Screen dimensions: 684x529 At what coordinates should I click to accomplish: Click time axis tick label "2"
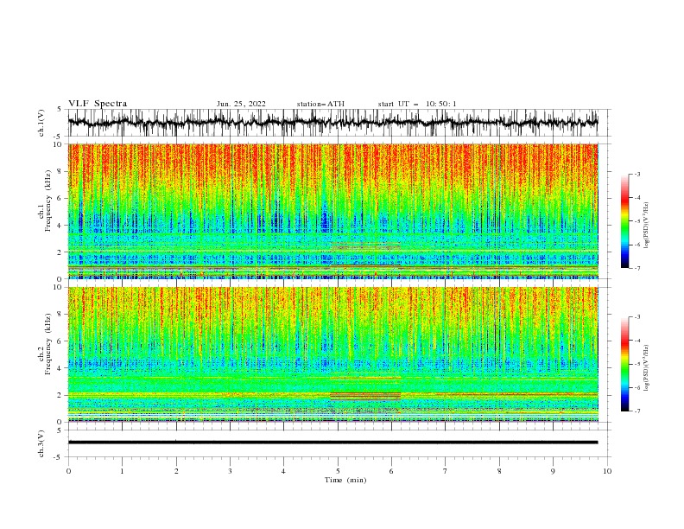coord(176,471)
